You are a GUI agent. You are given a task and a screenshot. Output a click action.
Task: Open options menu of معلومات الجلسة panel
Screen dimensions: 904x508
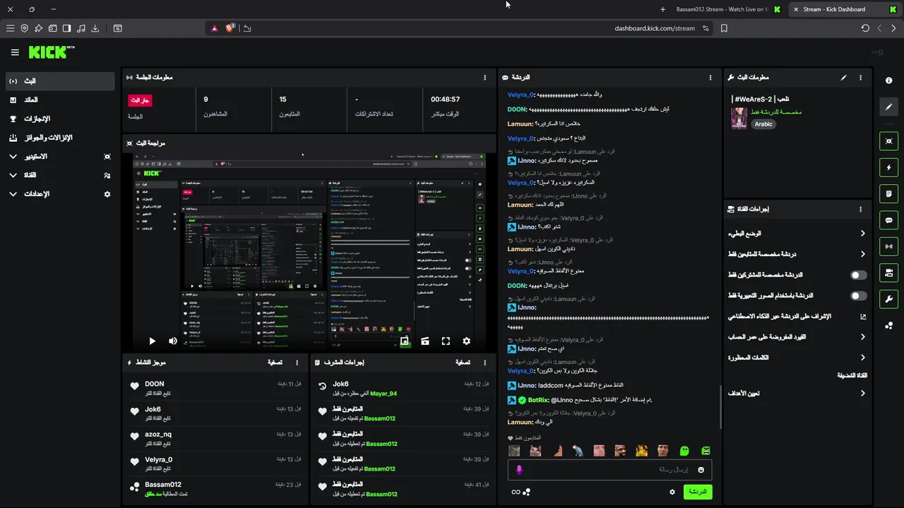pyautogui.click(x=484, y=78)
